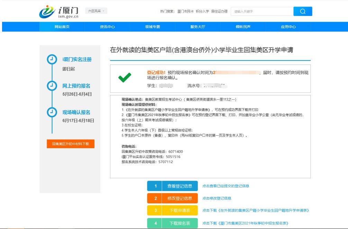Screen dimensions: 348x229
Task: Open 领域专题 in the navigation bar
Action: 153,27
